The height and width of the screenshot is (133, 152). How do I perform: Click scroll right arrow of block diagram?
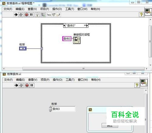pos(147,69)
